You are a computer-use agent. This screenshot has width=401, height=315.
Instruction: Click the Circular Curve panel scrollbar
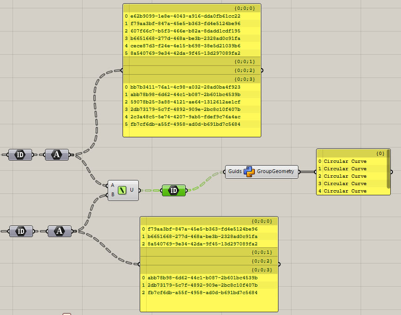pyautogui.click(x=388, y=169)
